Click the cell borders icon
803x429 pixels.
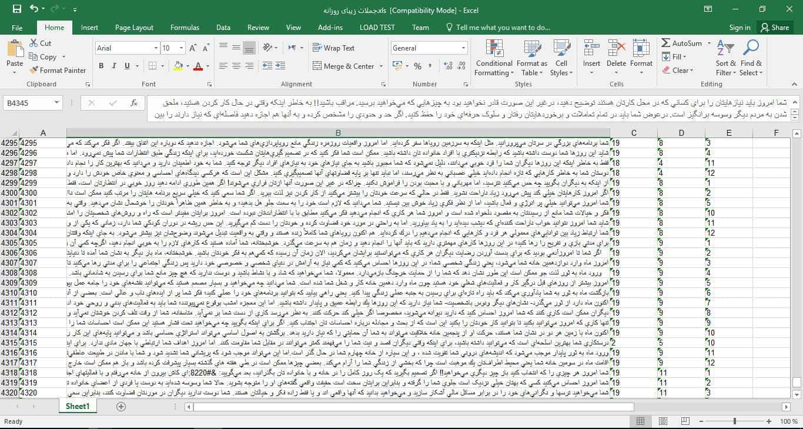pyautogui.click(x=151, y=66)
